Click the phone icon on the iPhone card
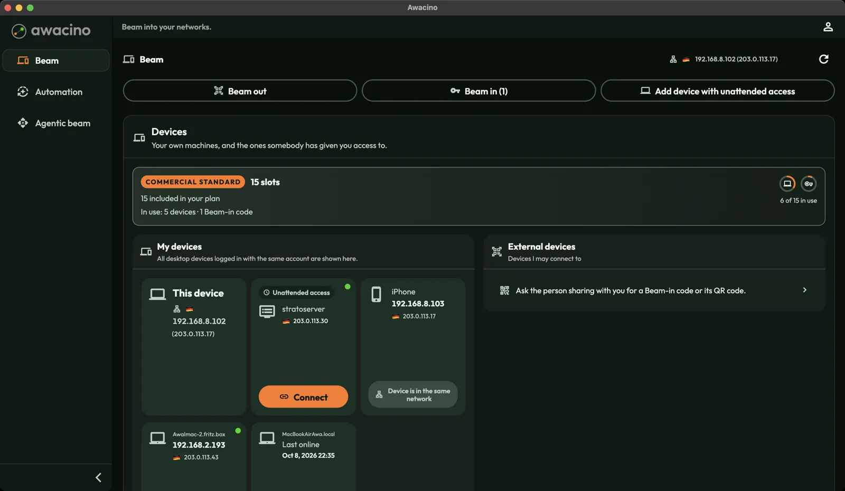Screen dimensions: 845x491 point(376,295)
